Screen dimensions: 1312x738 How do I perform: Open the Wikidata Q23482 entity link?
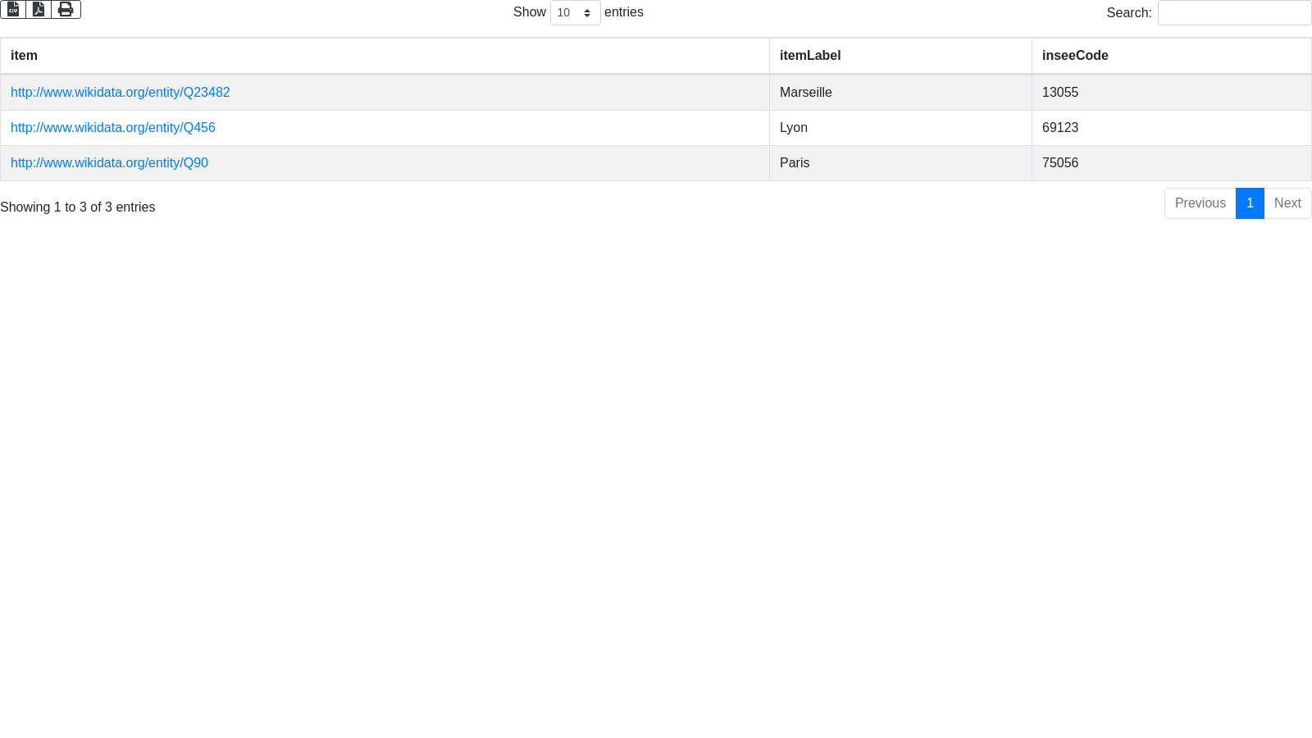(x=121, y=93)
